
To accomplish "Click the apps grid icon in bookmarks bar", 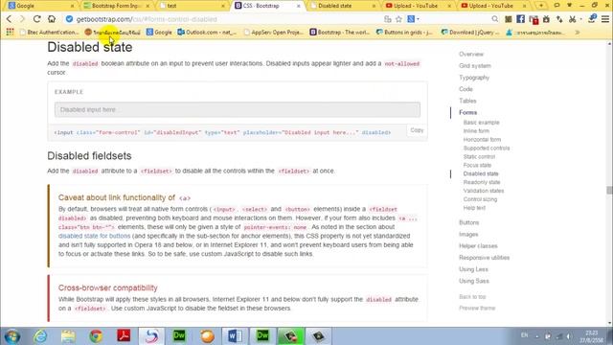I will (10, 32).
